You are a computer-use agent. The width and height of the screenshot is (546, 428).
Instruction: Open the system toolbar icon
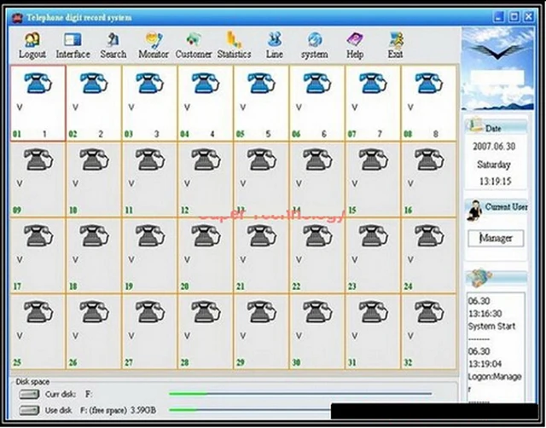[315, 40]
